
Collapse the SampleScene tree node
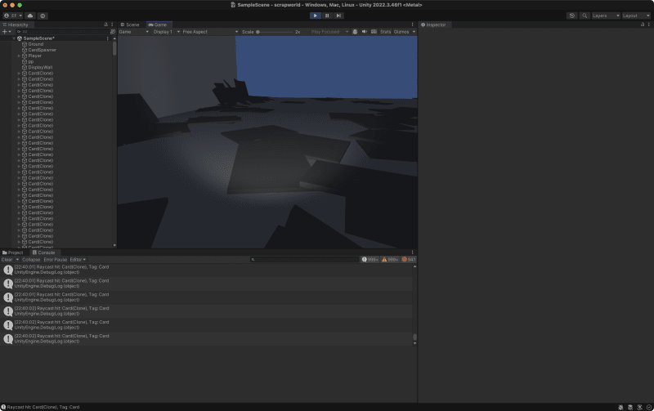click(14, 38)
